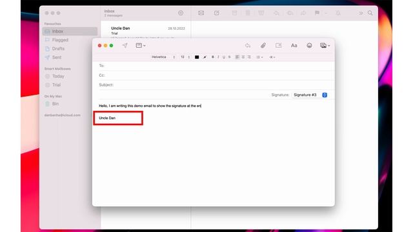This screenshot has width=413, height=232.
Task: Click the icloud.com account in sidebar
Action: (63, 115)
